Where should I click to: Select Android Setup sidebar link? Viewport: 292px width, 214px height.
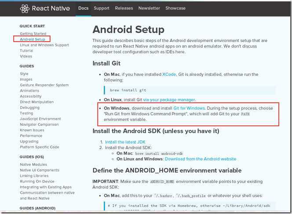click(x=33, y=39)
